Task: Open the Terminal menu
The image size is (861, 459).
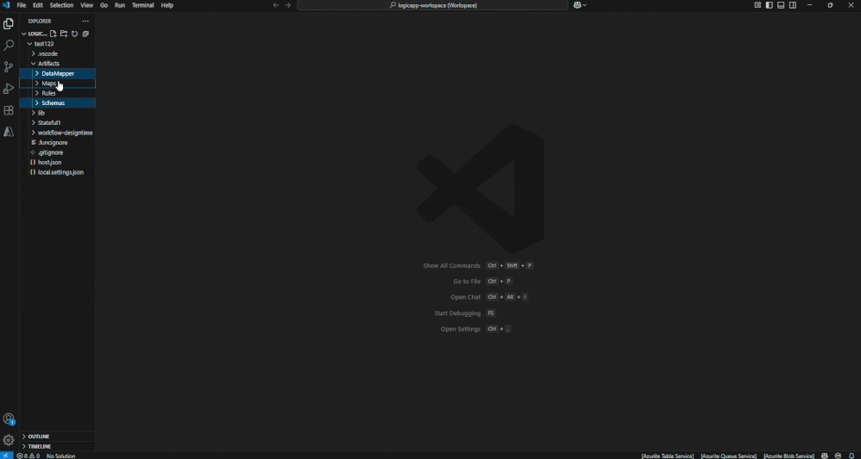Action: [142, 5]
